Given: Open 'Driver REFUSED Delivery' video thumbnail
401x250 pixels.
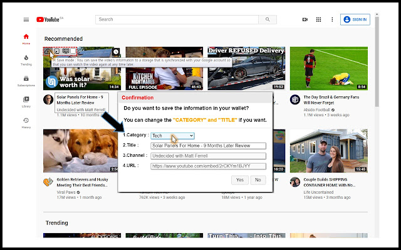Looking at the screenshot, I should coord(246,68).
